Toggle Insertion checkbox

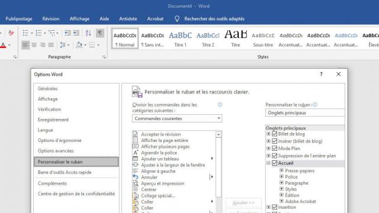tap(274, 207)
